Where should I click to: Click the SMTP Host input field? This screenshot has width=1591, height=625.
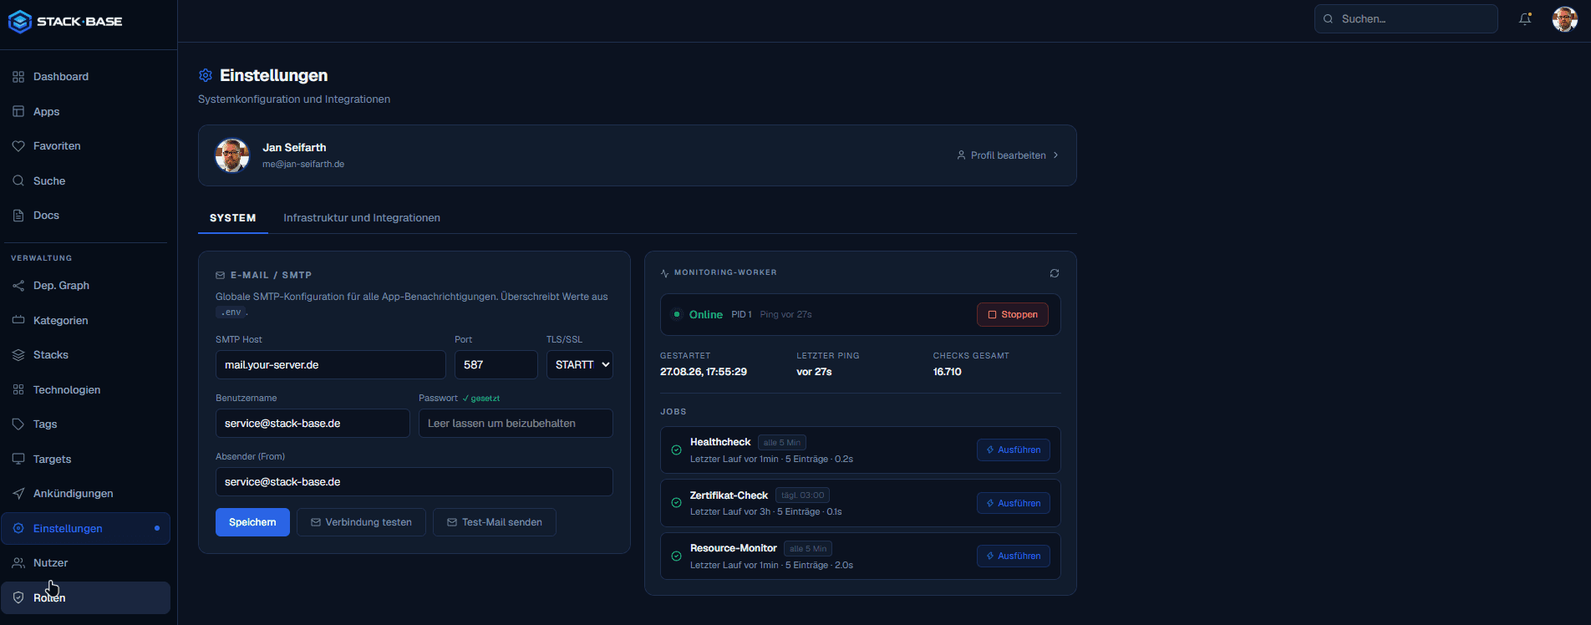point(331,365)
